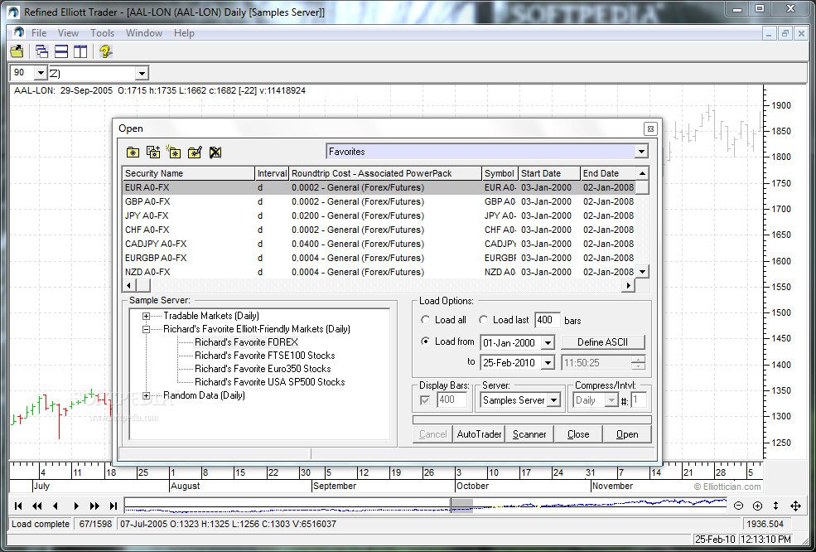
Task: Open help with the yellow question mark icon
Action: coord(106,51)
